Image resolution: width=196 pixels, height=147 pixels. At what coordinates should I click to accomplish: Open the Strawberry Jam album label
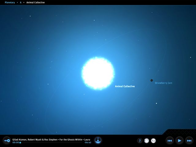pos(164,83)
